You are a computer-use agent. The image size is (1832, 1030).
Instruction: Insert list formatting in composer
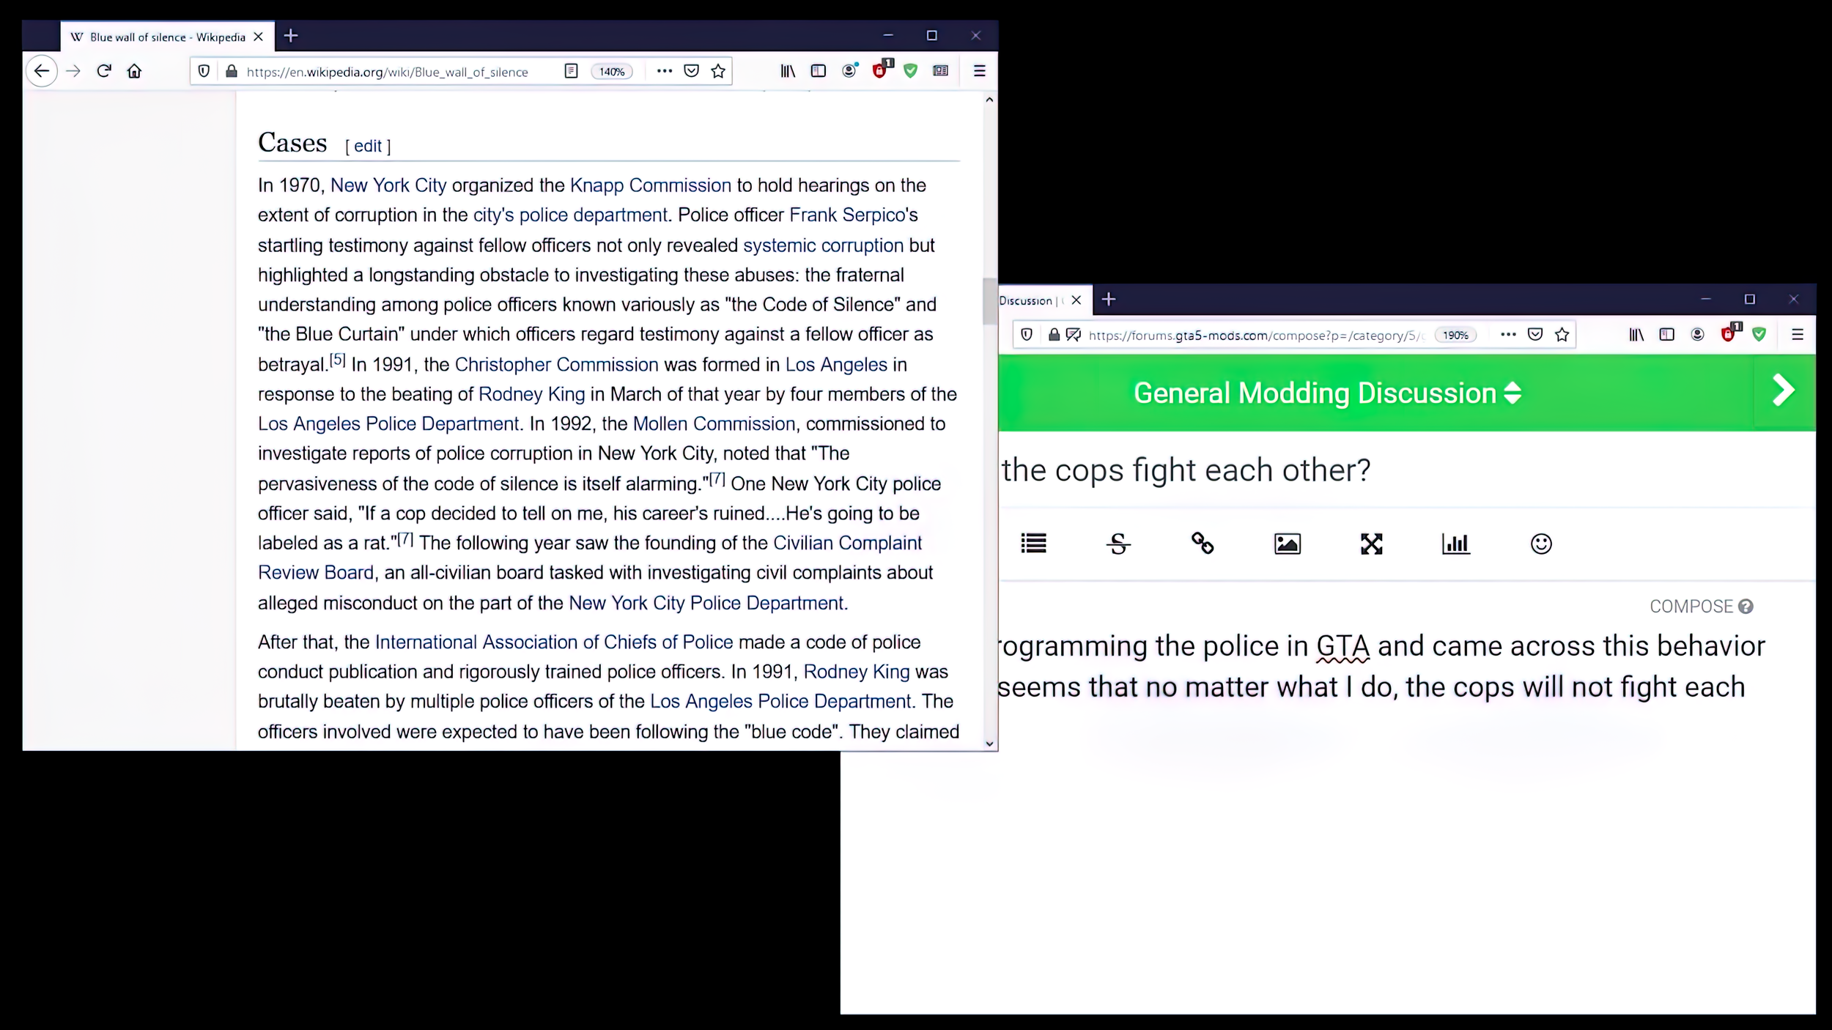point(1033,544)
